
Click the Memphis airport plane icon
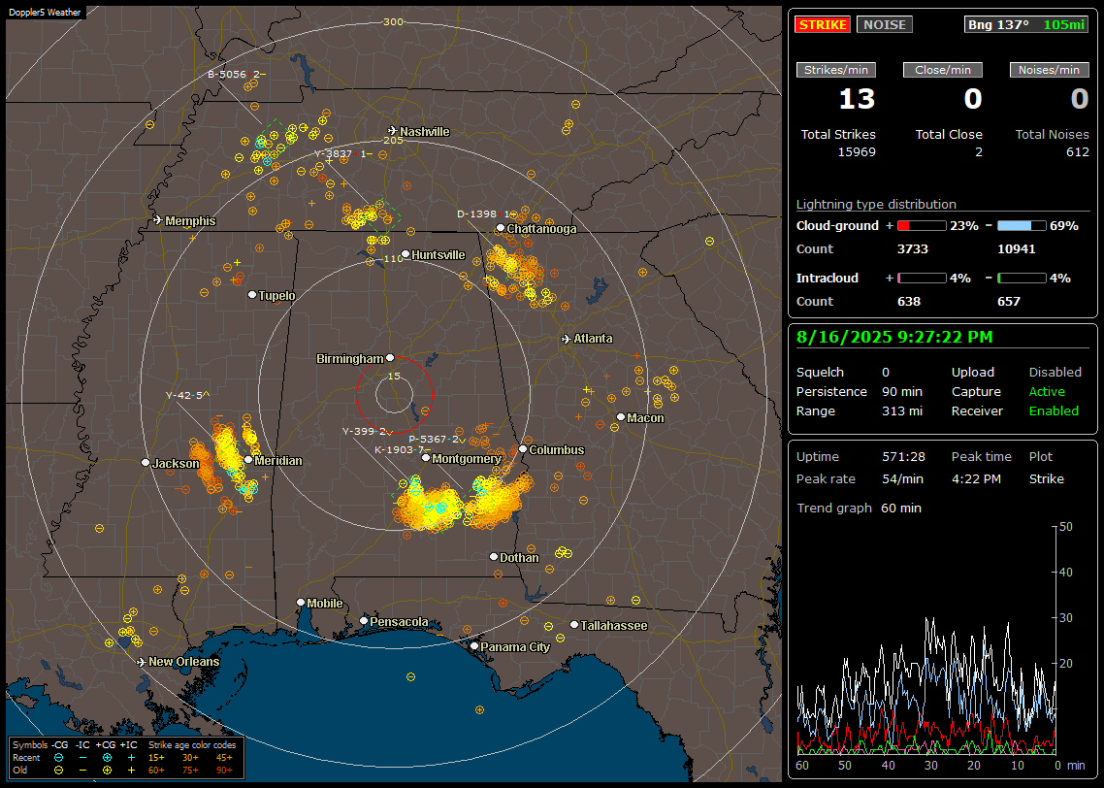point(158,220)
